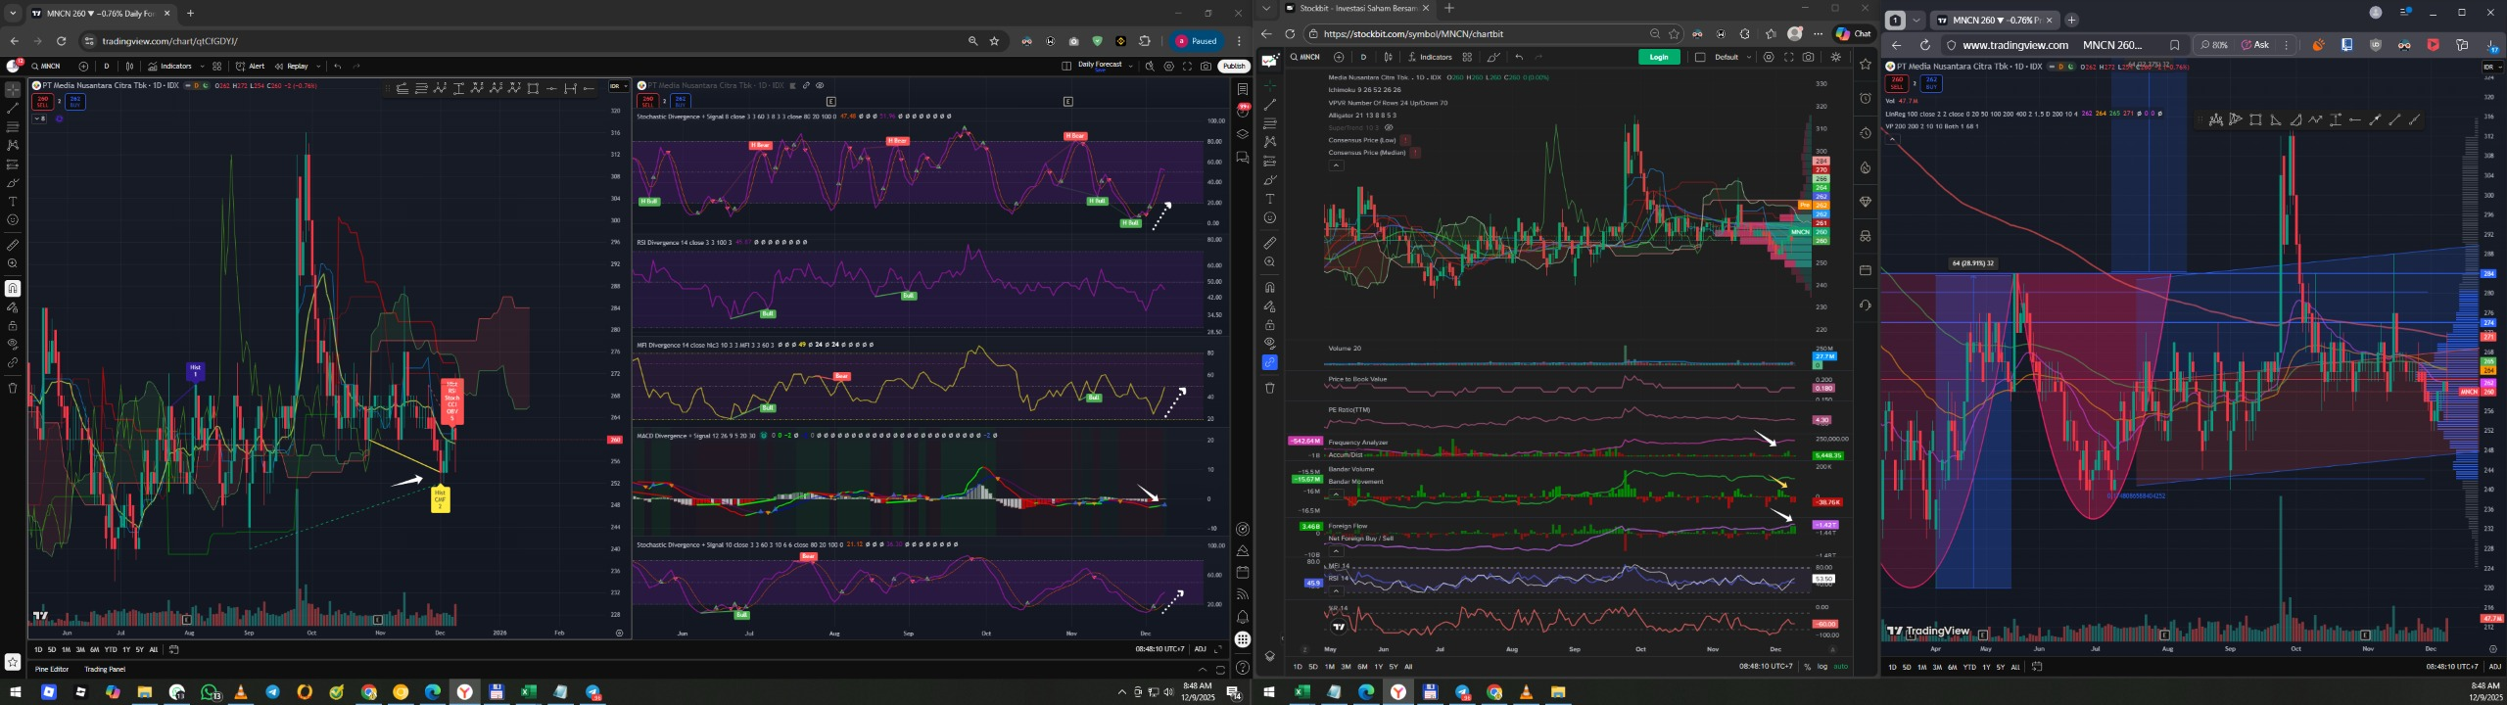Select the Stockbit - Investasi Saham browser tab

coord(1356,9)
